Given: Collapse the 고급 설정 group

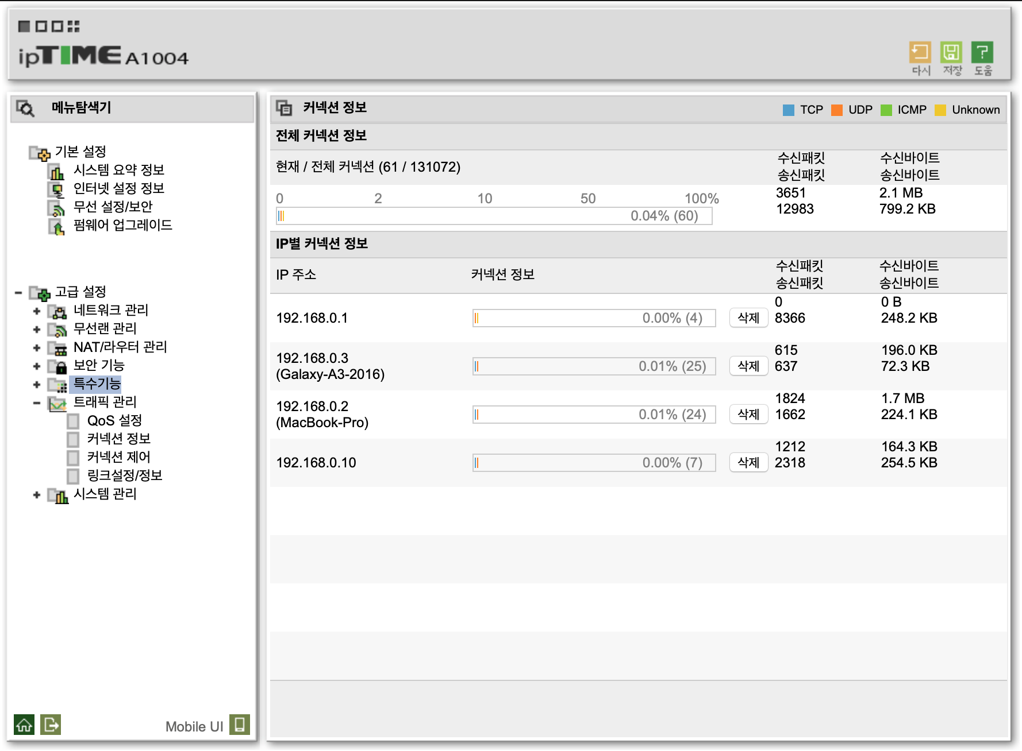Looking at the screenshot, I should (x=18, y=293).
